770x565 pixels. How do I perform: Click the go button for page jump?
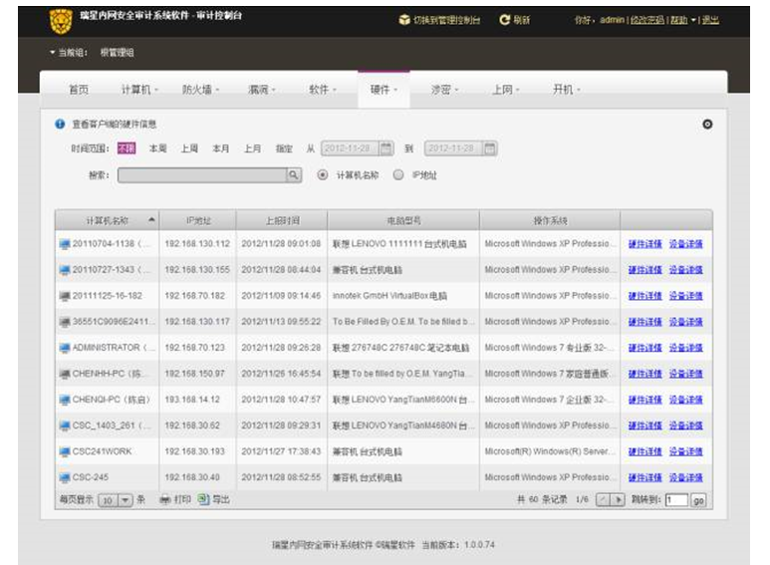point(698,500)
